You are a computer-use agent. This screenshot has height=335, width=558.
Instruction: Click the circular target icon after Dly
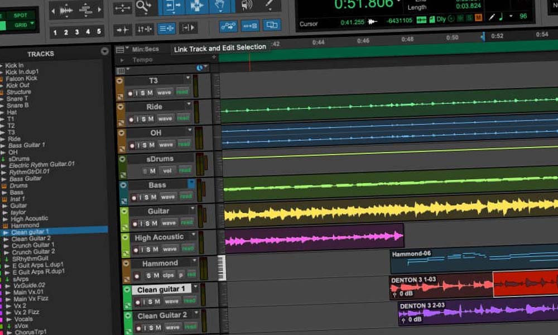point(451,18)
